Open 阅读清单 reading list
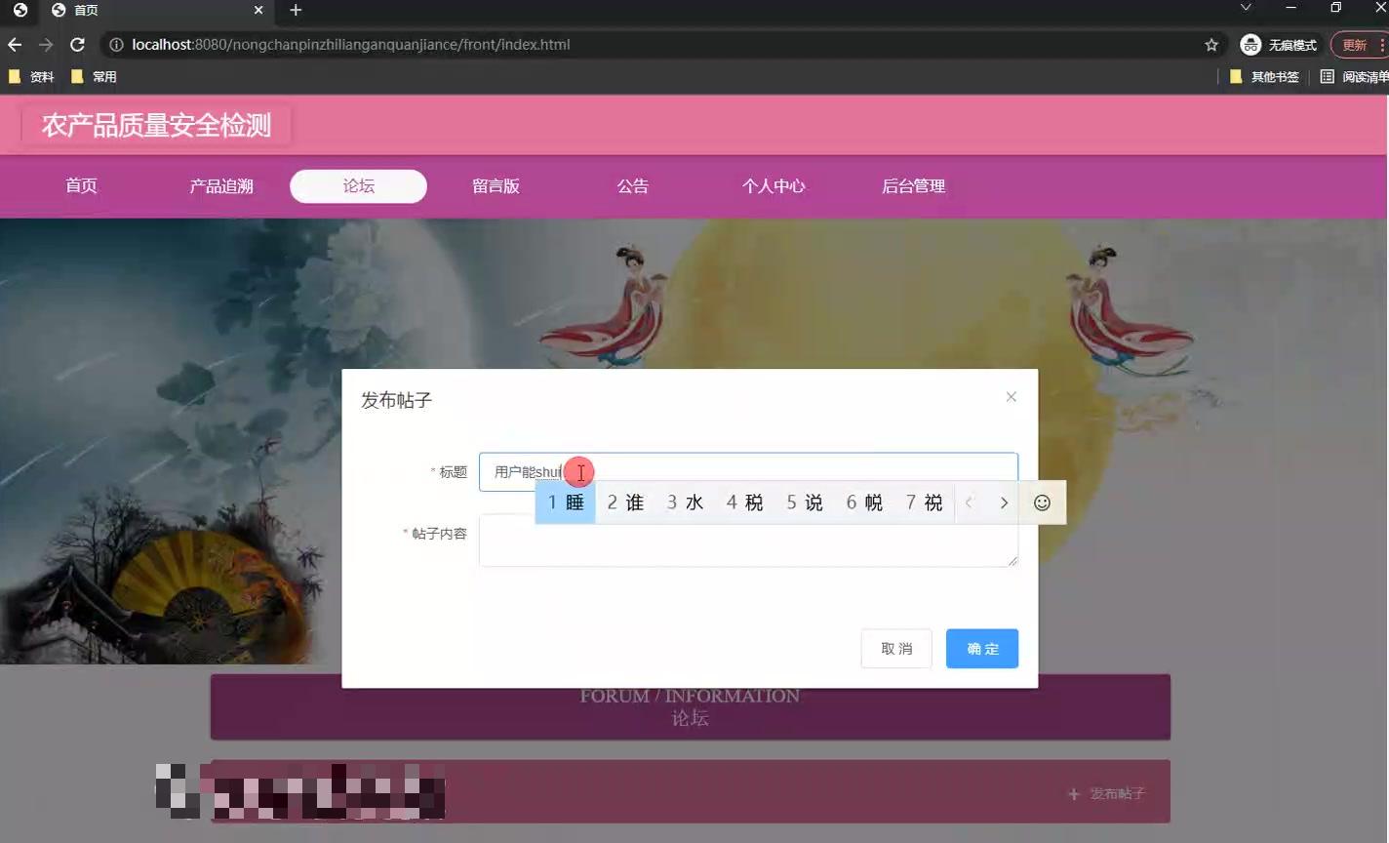Screen dimensions: 1389x843 click(1354, 77)
